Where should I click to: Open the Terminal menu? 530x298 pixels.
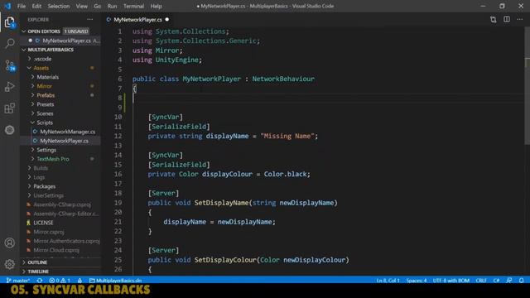click(x=133, y=6)
